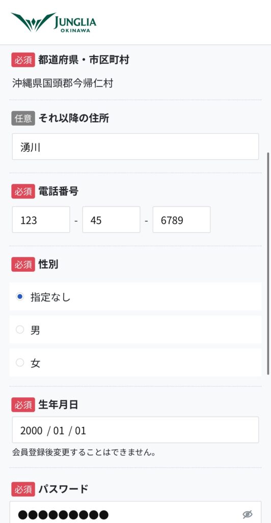
Task: Click the last phone number field 6789
Action: (181, 220)
